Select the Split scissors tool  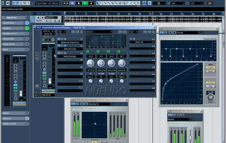pyautogui.click(x=105, y=3)
